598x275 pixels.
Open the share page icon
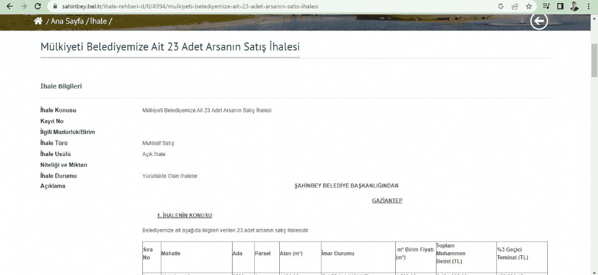pos(515,7)
